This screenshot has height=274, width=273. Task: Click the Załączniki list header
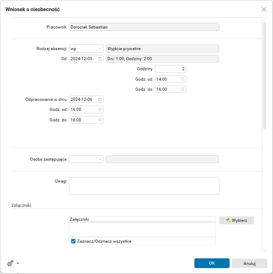click(x=142, y=219)
